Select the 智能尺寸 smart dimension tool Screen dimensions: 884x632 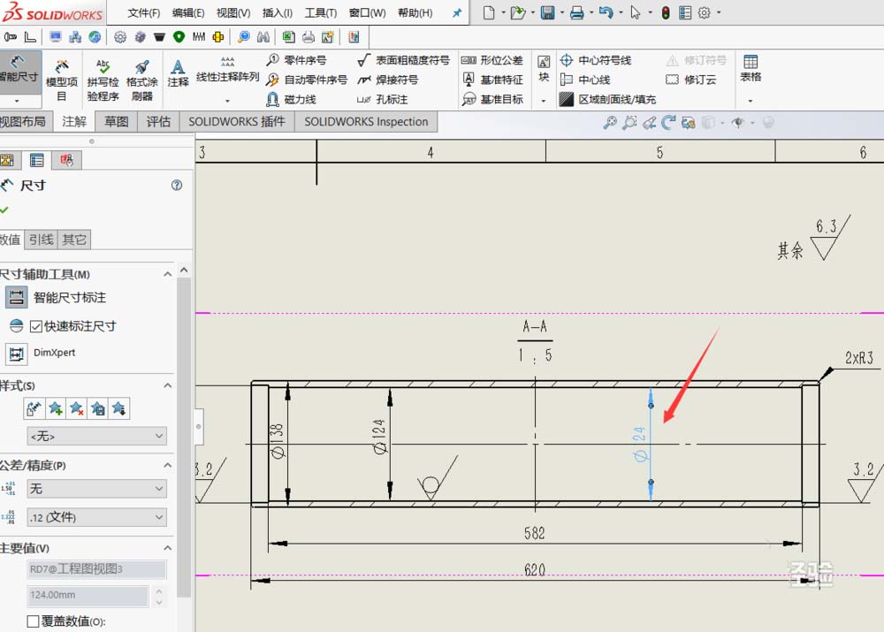pos(19,72)
